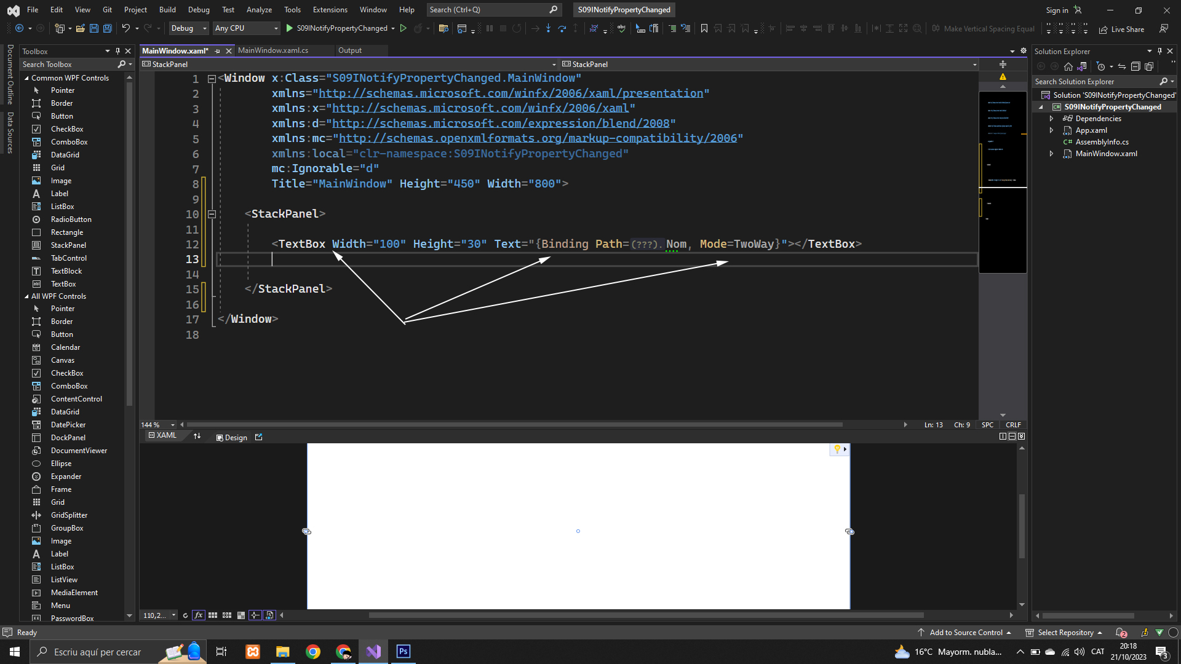Screen dimensions: 1181x664
Task: Click the Save All toolbar icon
Action: tap(108, 28)
